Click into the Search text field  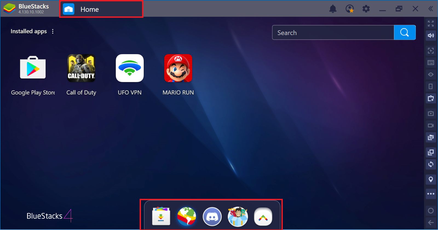click(333, 33)
